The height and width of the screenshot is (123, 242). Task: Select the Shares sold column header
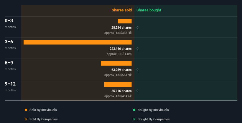click(x=122, y=10)
